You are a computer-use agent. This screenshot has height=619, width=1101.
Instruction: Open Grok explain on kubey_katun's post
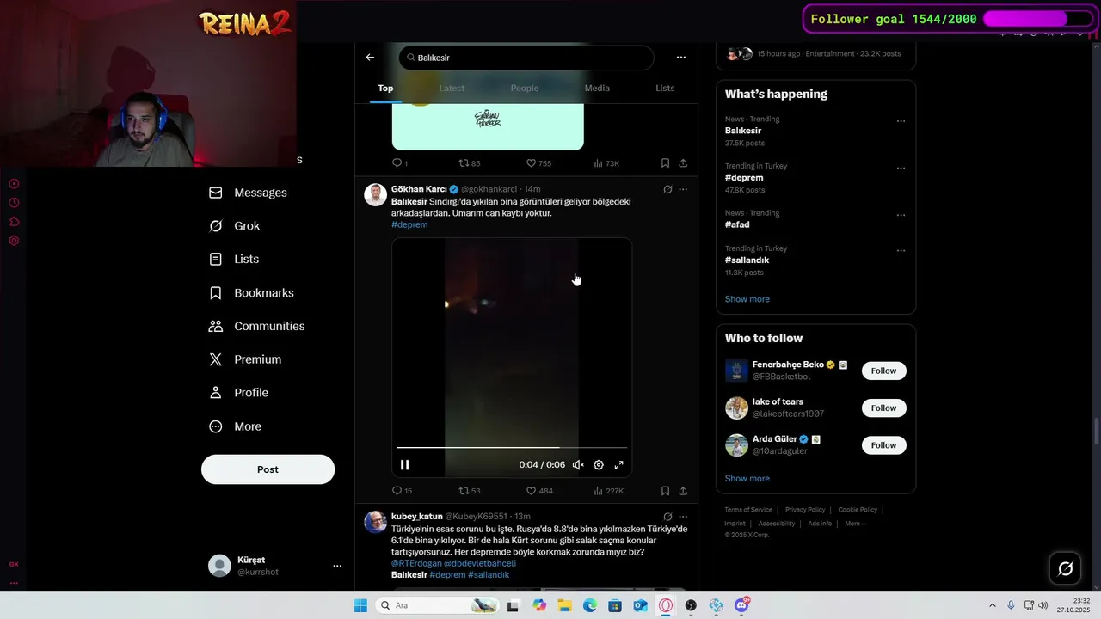pos(667,517)
